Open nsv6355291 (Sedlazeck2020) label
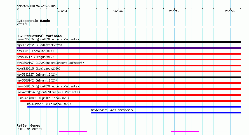 click(49, 104)
